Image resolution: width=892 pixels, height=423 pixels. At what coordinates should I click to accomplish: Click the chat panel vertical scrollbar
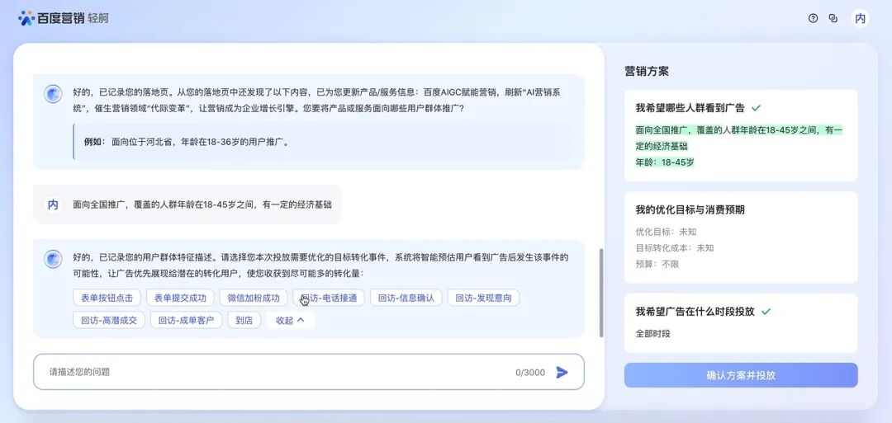[x=600, y=293]
